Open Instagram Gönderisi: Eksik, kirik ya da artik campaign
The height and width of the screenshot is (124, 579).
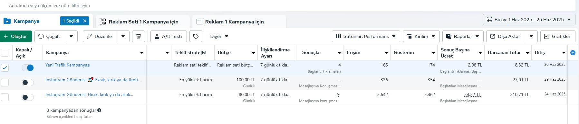89,94
